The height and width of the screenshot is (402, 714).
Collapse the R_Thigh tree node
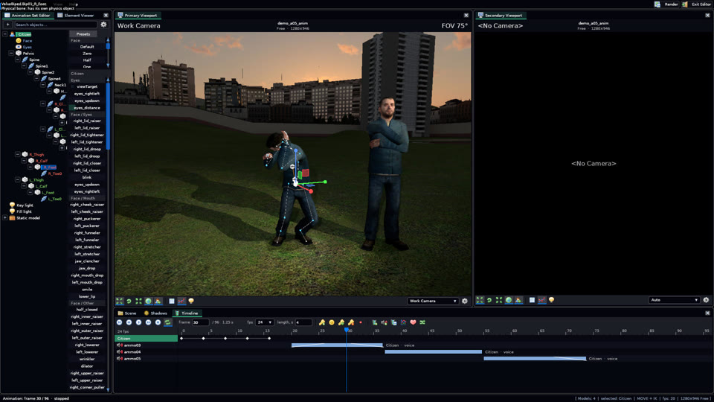click(x=18, y=155)
